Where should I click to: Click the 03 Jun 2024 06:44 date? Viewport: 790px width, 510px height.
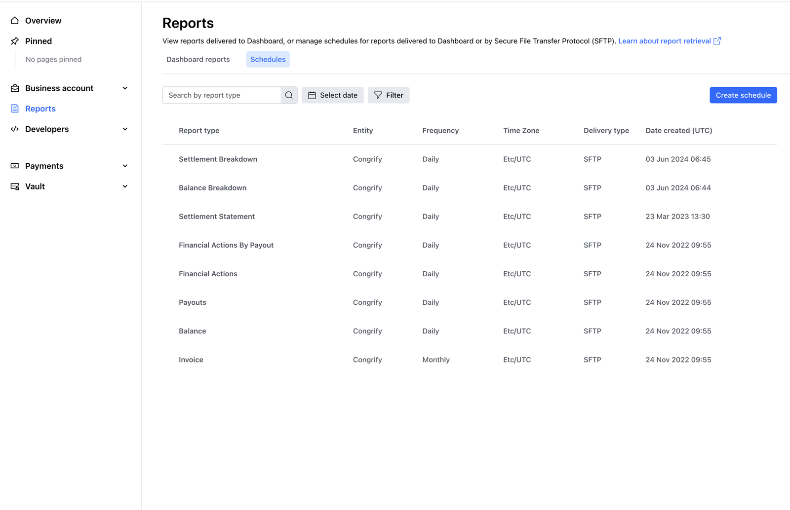point(678,188)
